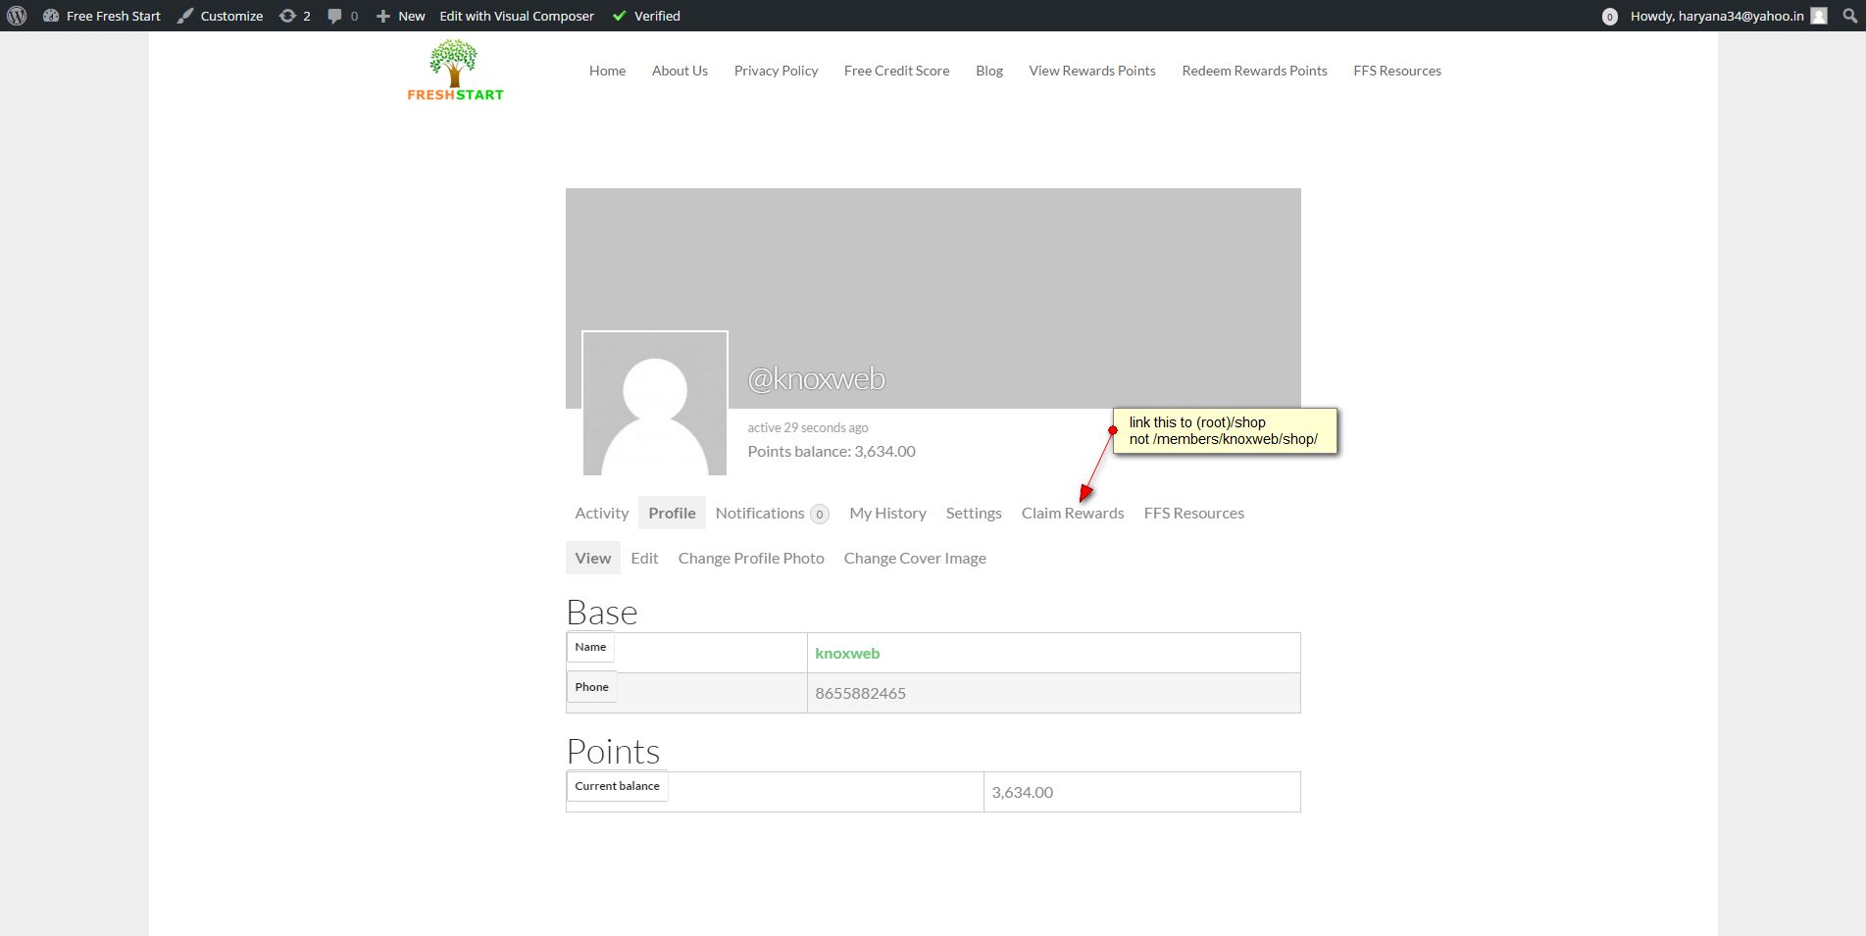1866x936 pixels.
Task: Open the Notifications tab
Action: click(772, 513)
